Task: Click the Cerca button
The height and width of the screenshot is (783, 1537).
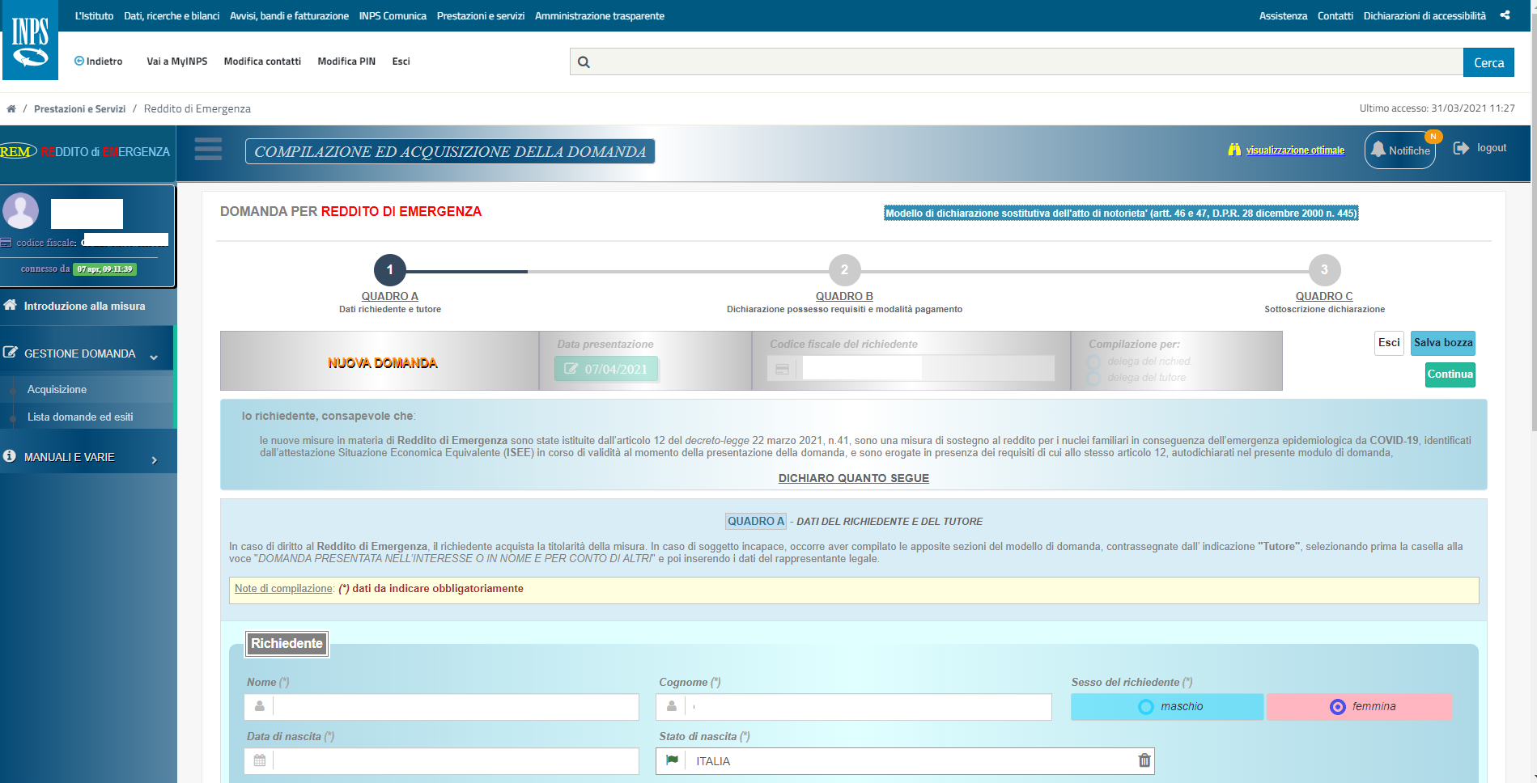Action: [1488, 62]
